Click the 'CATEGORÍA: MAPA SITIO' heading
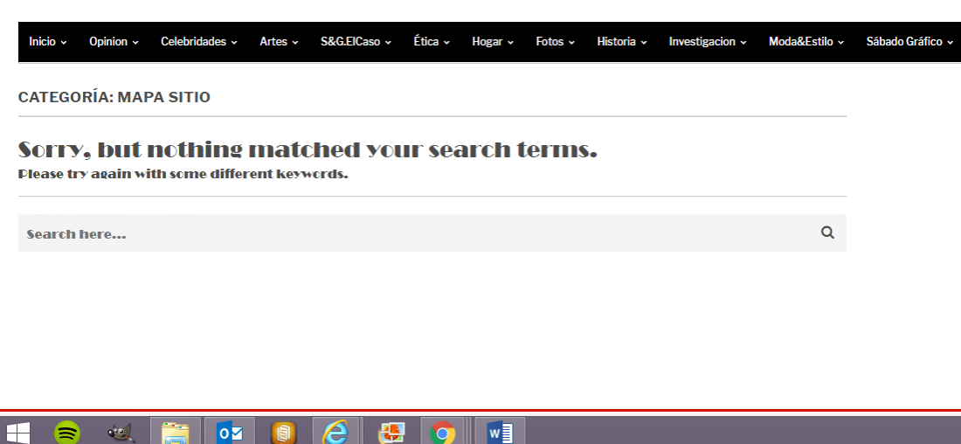 pyautogui.click(x=114, y=97)
